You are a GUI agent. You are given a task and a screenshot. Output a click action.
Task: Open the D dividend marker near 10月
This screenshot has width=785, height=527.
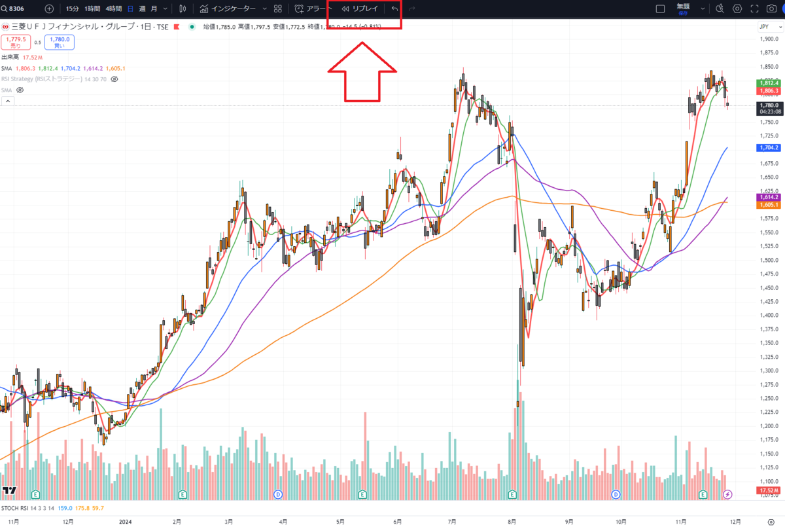(616, 493)
